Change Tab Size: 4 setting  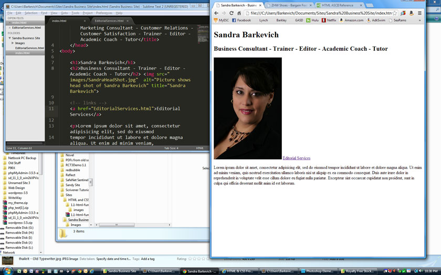(171, 148)
